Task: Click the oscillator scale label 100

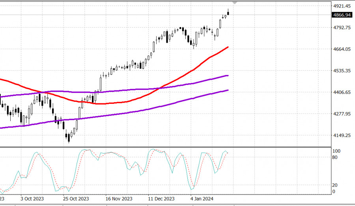Action: pyautogui.click(x=336, y=151)
